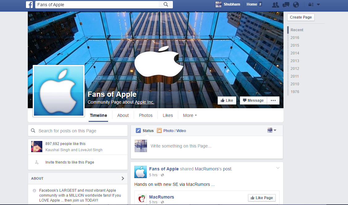Image resolution: width=348 pixels, height=205 pixels.
Task: Click the MacRumors avatar icon
Action: point(142,198)
